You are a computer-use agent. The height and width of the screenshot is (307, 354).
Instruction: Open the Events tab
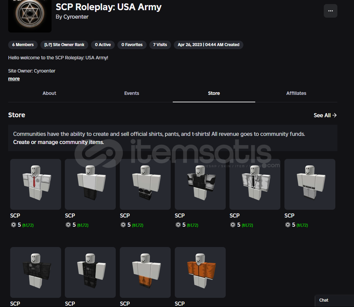[x=132, y=93]
